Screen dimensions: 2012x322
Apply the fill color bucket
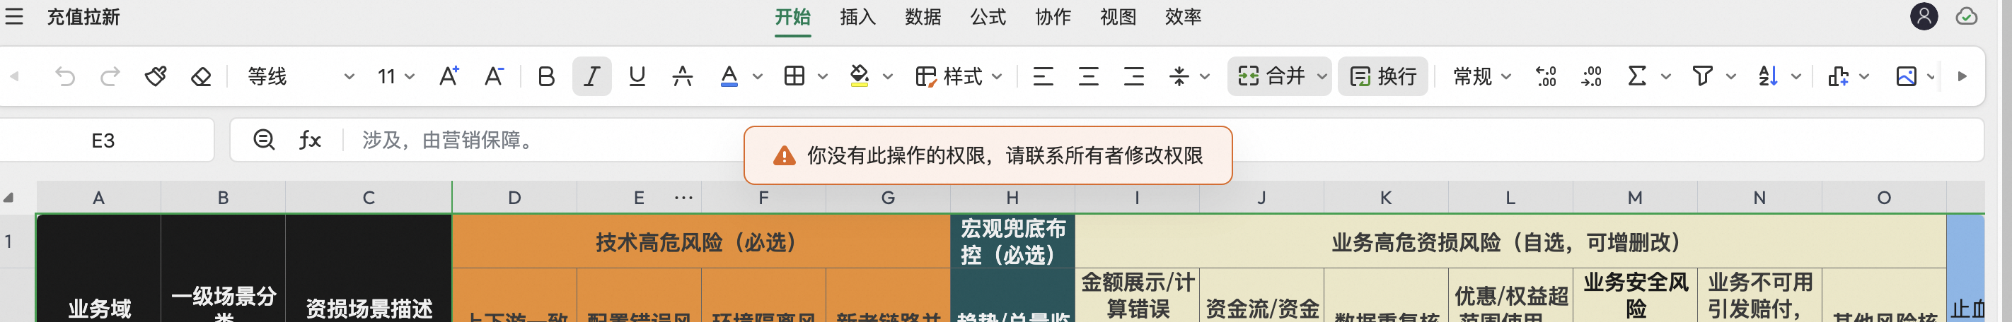pyautogui.click(x=859, y=76)
